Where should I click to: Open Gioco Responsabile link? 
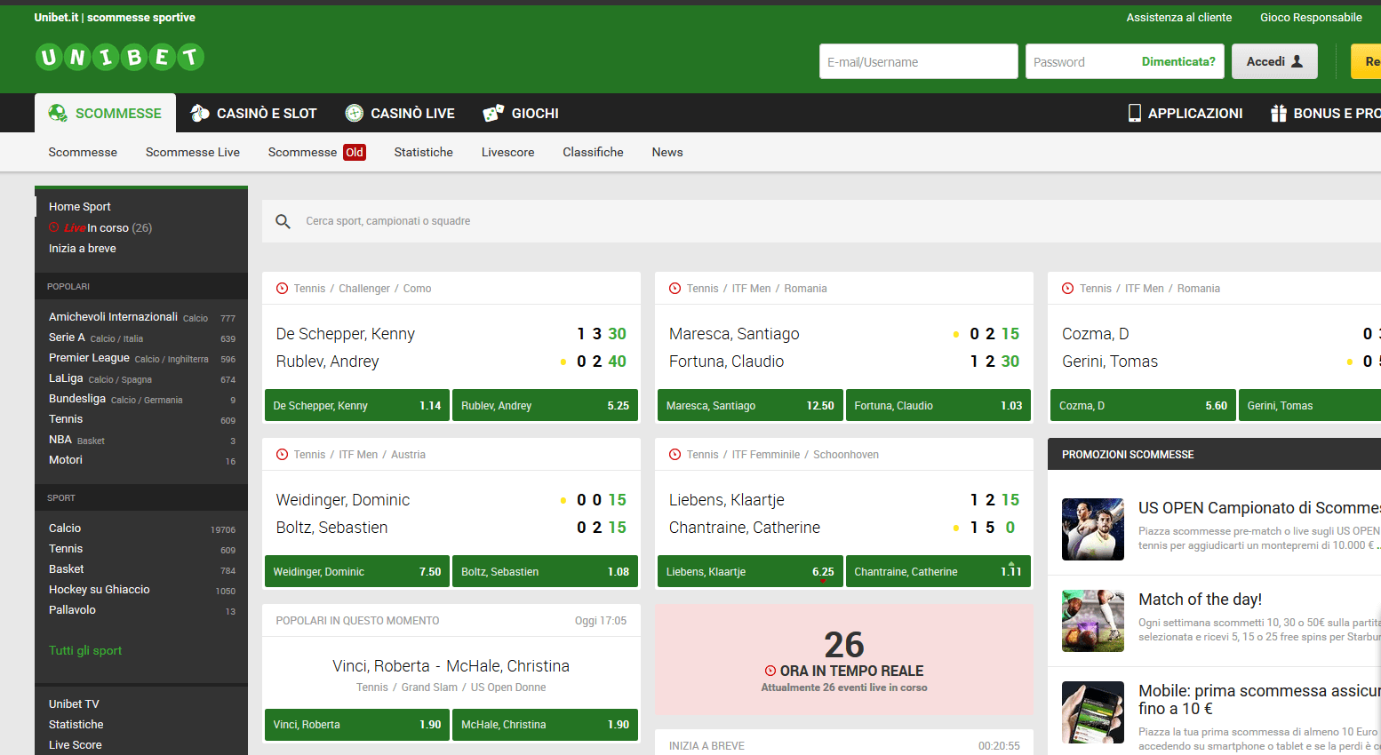point(1311,17)
